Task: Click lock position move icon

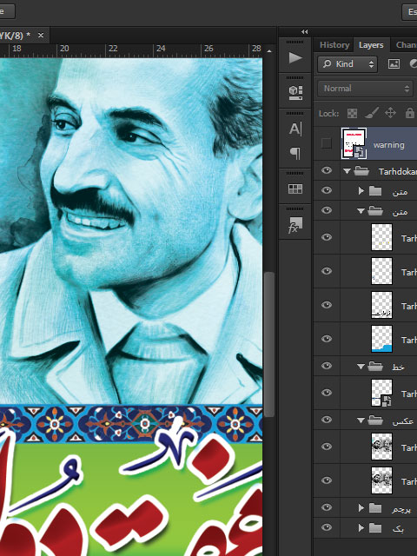Action: coord(390,113)
